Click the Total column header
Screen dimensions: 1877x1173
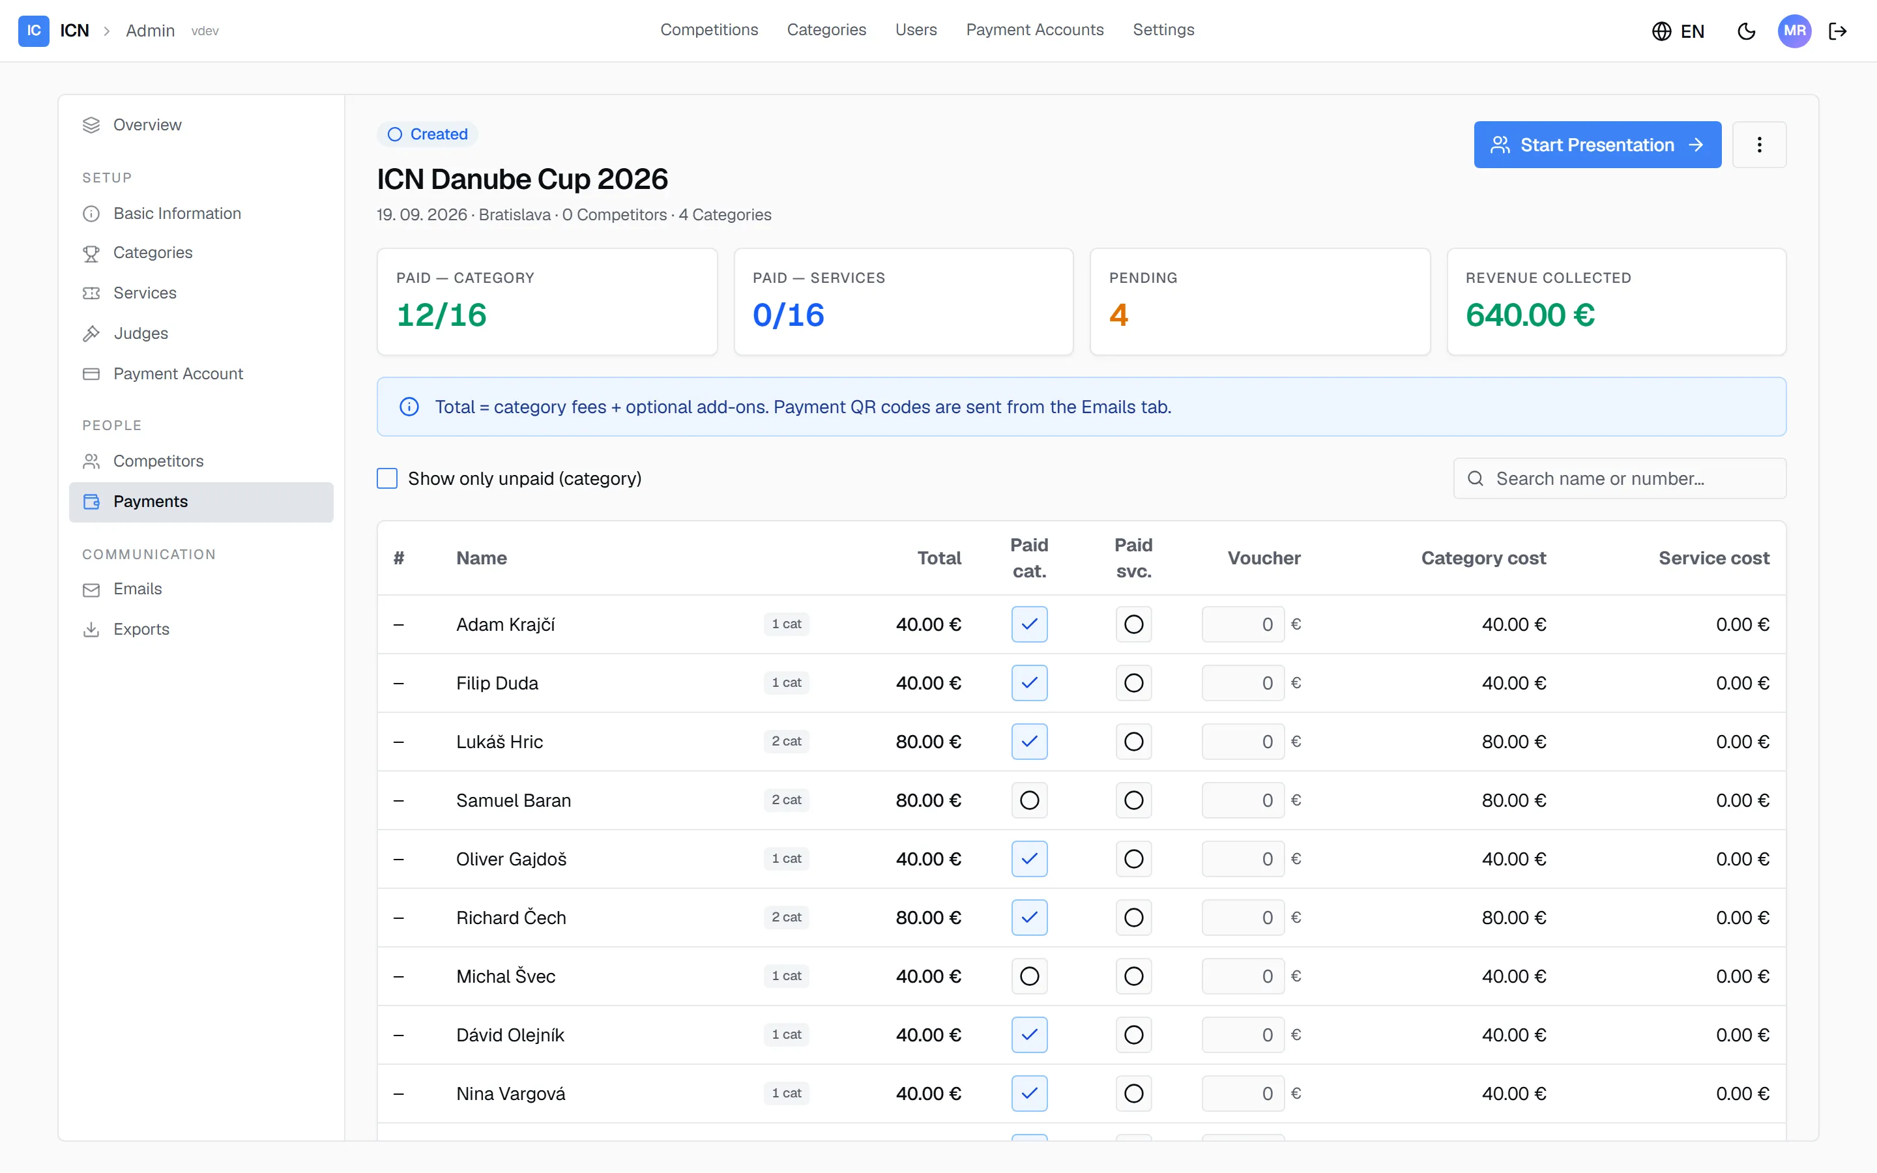coord(938,558)
